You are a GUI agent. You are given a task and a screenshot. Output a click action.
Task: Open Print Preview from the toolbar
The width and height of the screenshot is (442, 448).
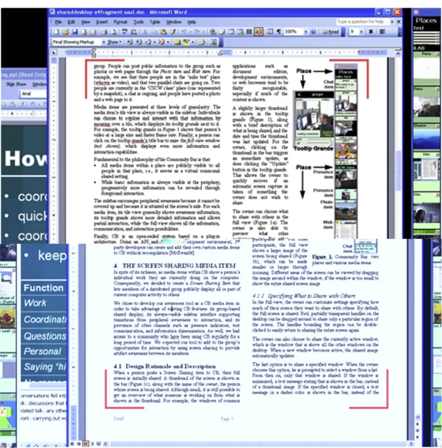point(113,31)
